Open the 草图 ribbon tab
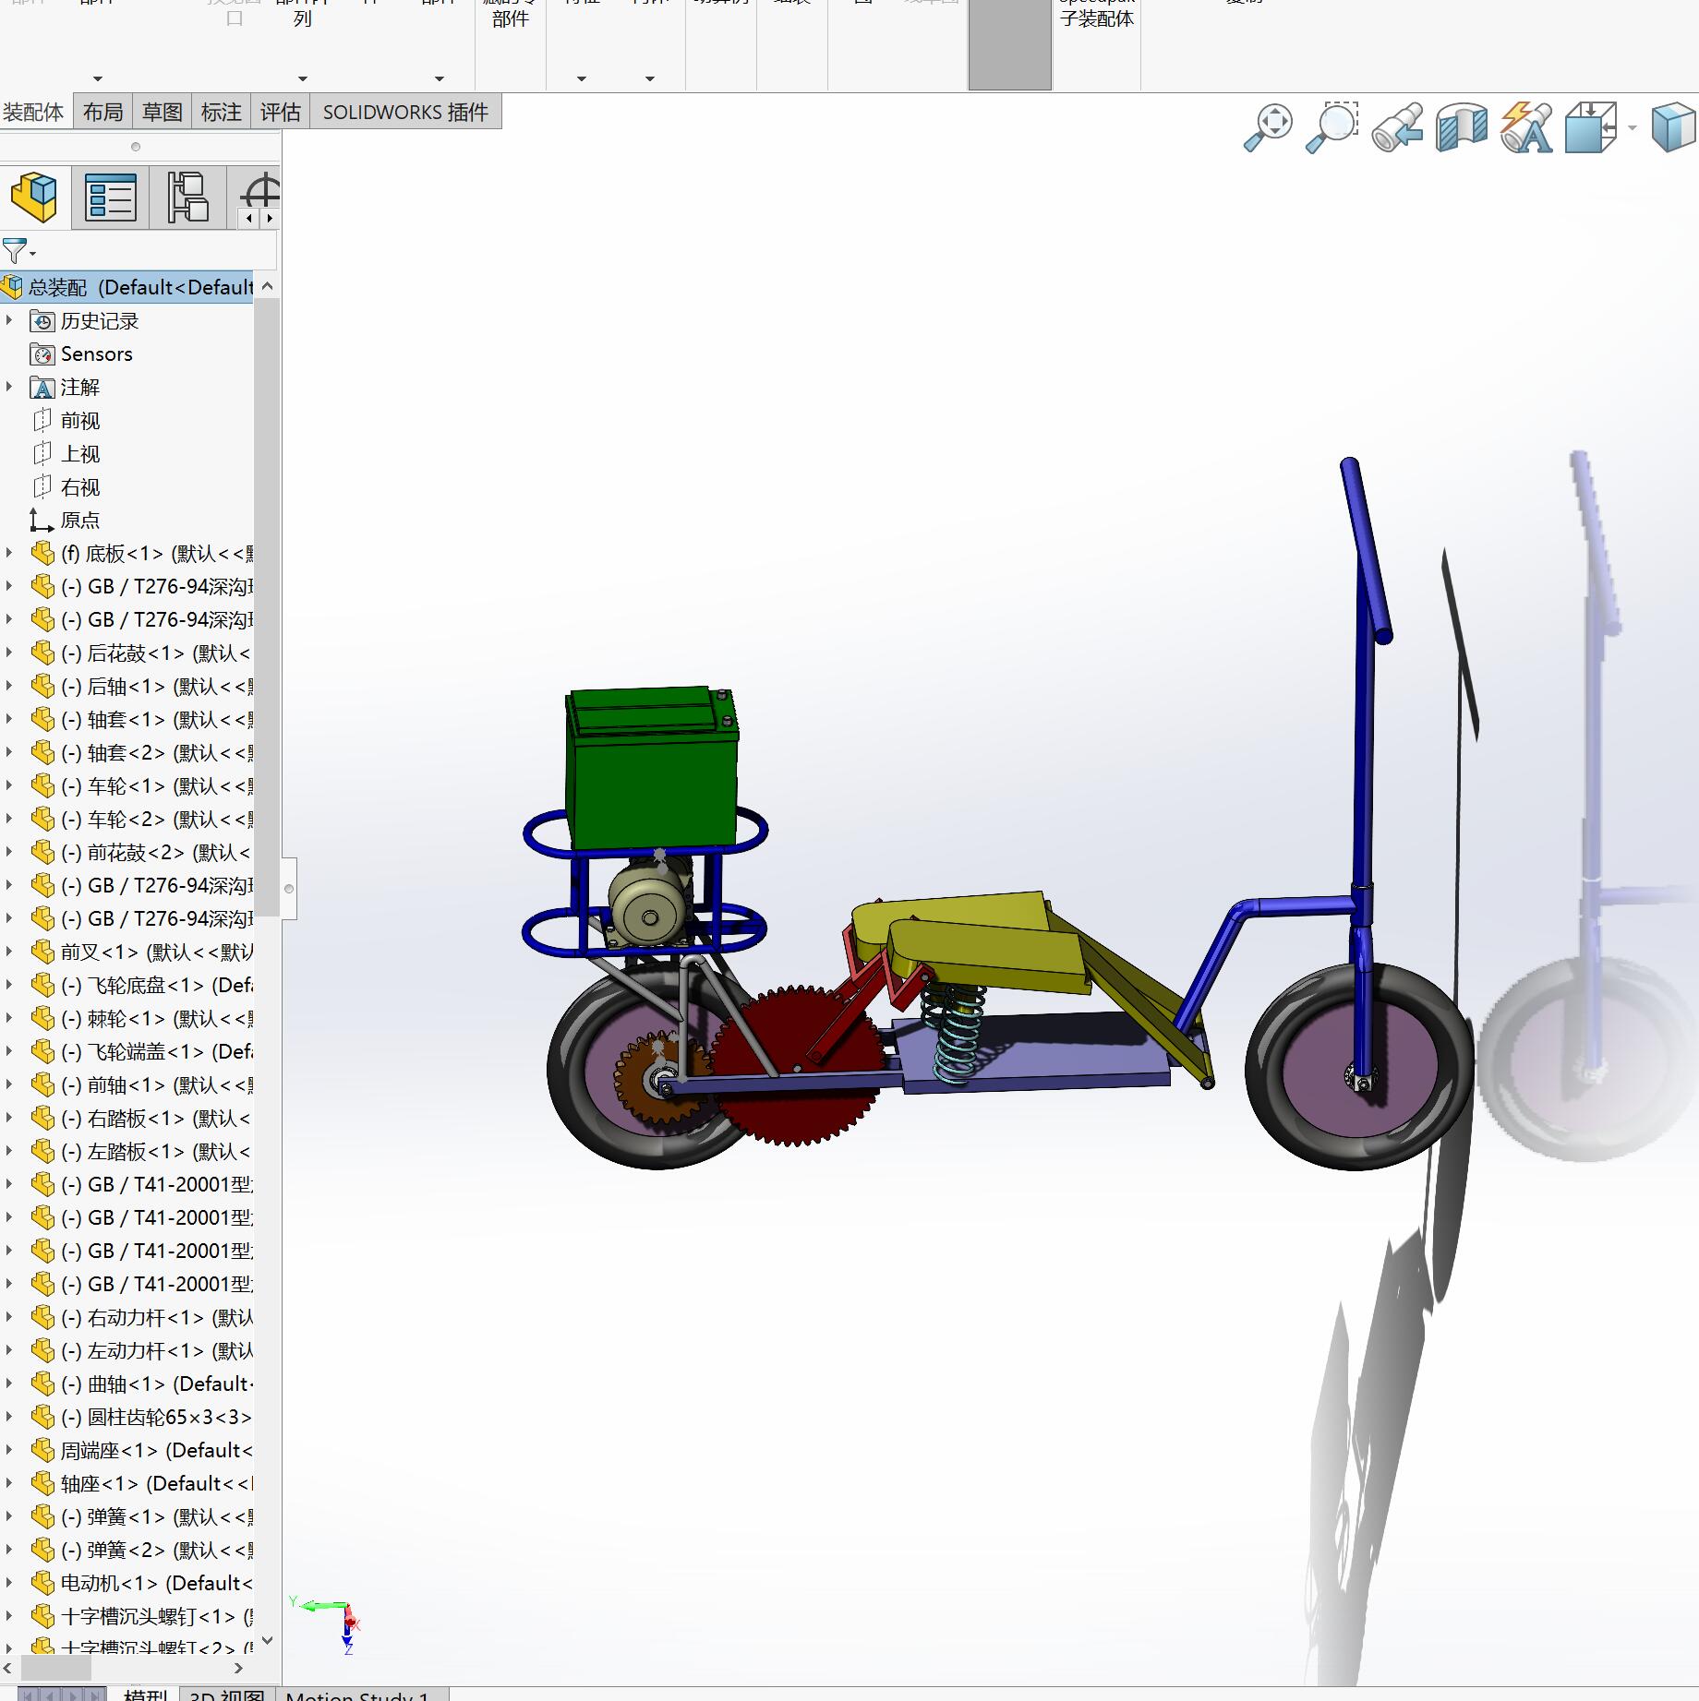 [162, 113]
